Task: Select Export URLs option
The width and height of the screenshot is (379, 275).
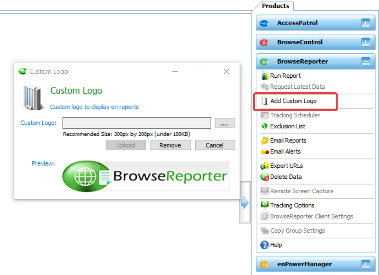Action: click(x=286, y=166)
